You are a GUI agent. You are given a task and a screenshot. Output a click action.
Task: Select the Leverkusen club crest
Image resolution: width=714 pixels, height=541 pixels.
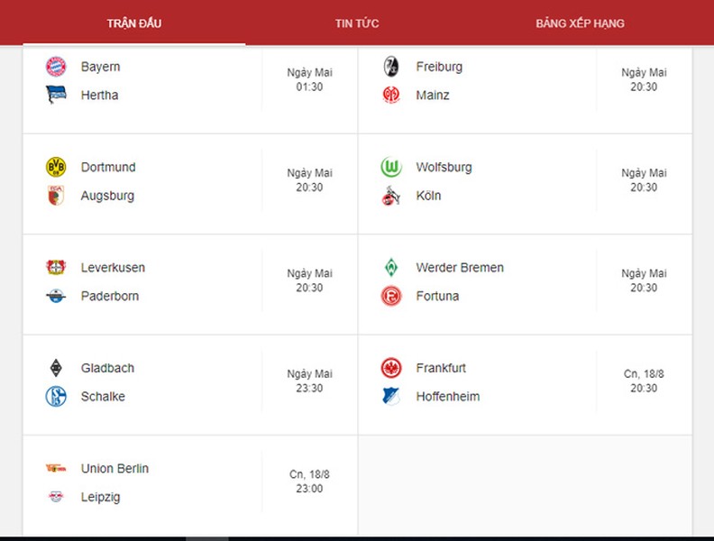(56, 267)
